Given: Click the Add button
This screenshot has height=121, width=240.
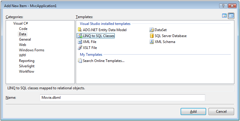Looking at the screenshot, I should click(193, 112).
